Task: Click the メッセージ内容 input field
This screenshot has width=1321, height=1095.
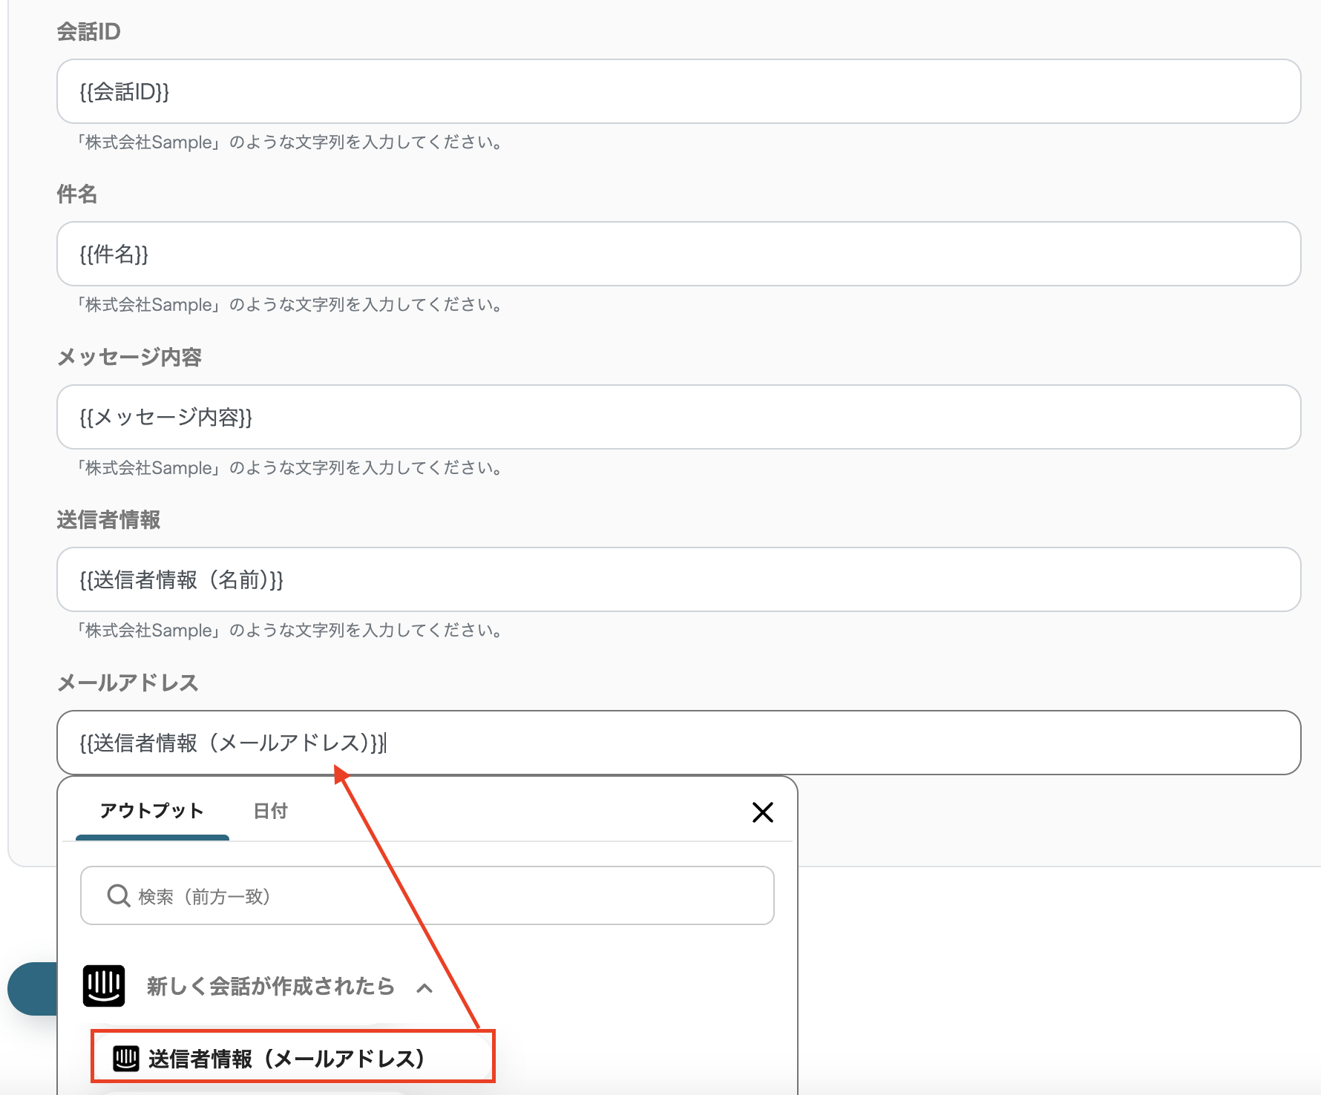Action: click(x=678, y=417)
